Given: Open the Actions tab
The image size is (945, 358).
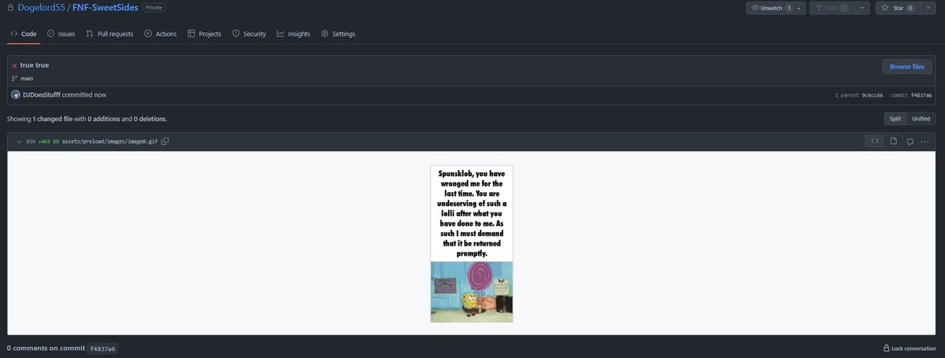Looking at the screenshot, I should pos(161,34).
